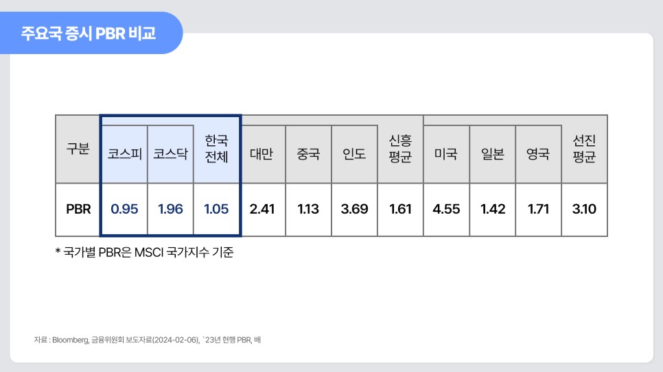The height and width of the screenshot is (372, 663).
Task: Click the 미국 column header
Action: coord(446,154)
